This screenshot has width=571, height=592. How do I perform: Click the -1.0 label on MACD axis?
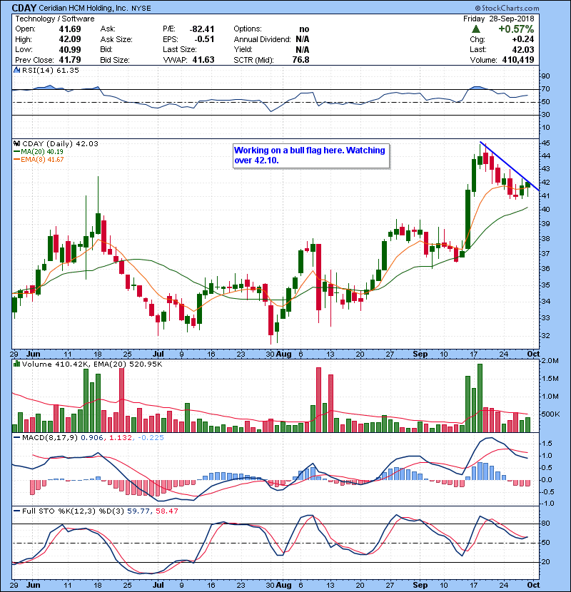click(548, 504)
